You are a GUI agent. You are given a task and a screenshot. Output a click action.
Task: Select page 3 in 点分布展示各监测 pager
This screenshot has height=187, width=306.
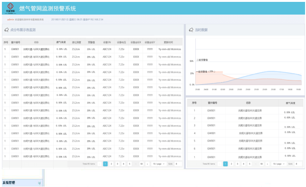[117, 164]
